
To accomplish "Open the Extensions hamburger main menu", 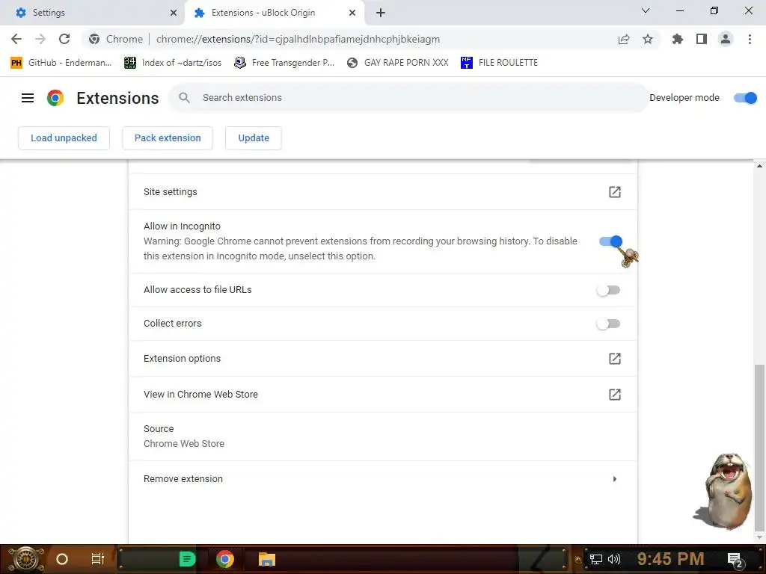I will [28, 98].
